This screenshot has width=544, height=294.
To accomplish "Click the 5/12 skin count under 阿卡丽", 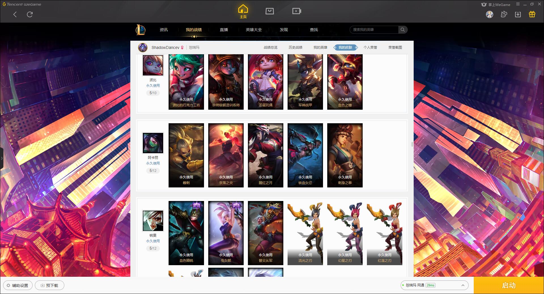I will [x=153, y=171].
